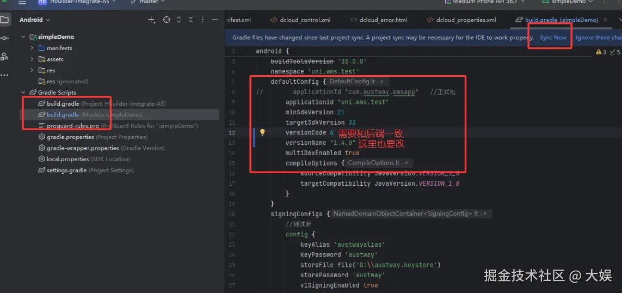Expand the res folder

click(32, 70)
